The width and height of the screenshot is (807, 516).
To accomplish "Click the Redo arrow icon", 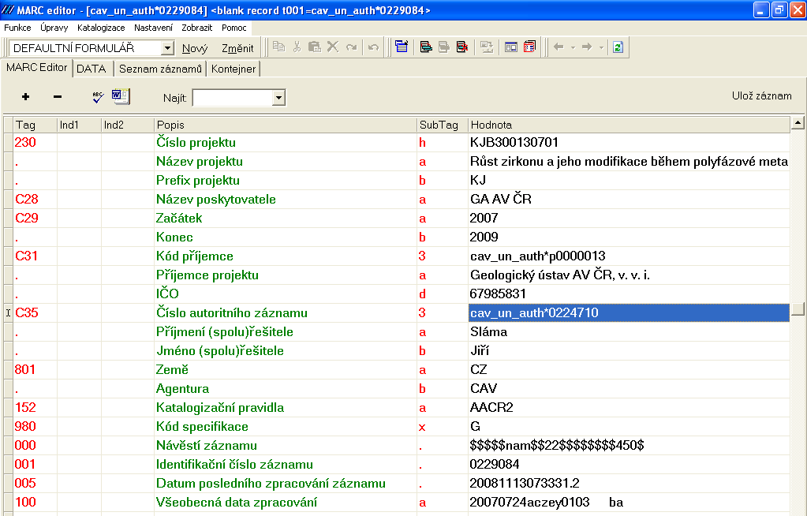I will point(352,47).
